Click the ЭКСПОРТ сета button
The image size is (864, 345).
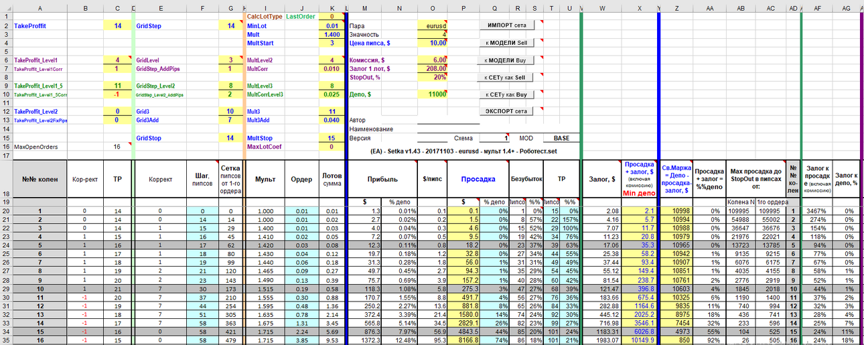pyautogui.click(x=506, y=111)
